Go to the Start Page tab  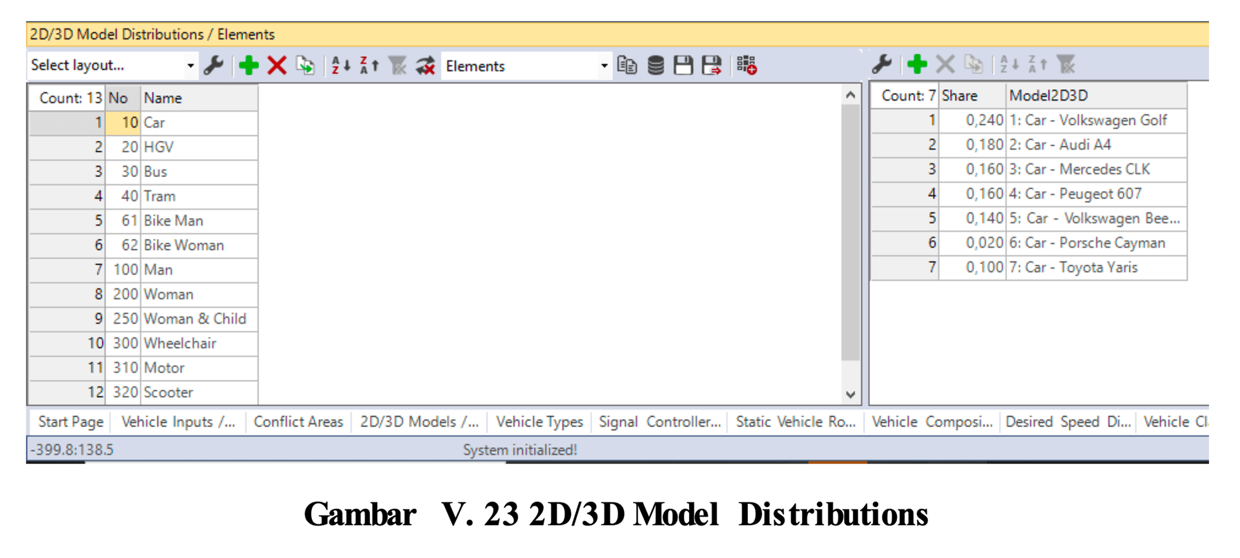tap(70, 422)
